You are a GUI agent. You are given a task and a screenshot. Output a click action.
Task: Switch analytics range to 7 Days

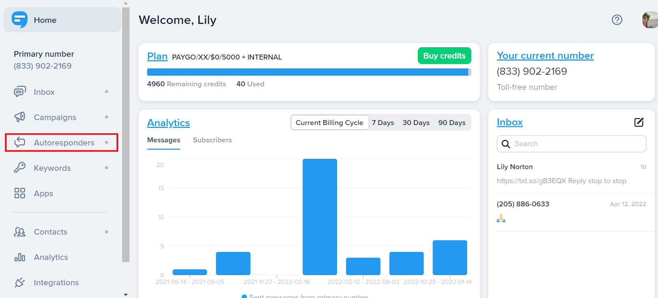pyautogui.click(x=383, y=123)
